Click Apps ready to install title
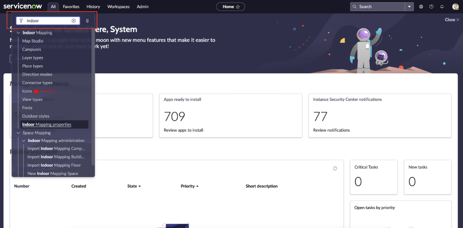463x228 pixels. [182, 99]
